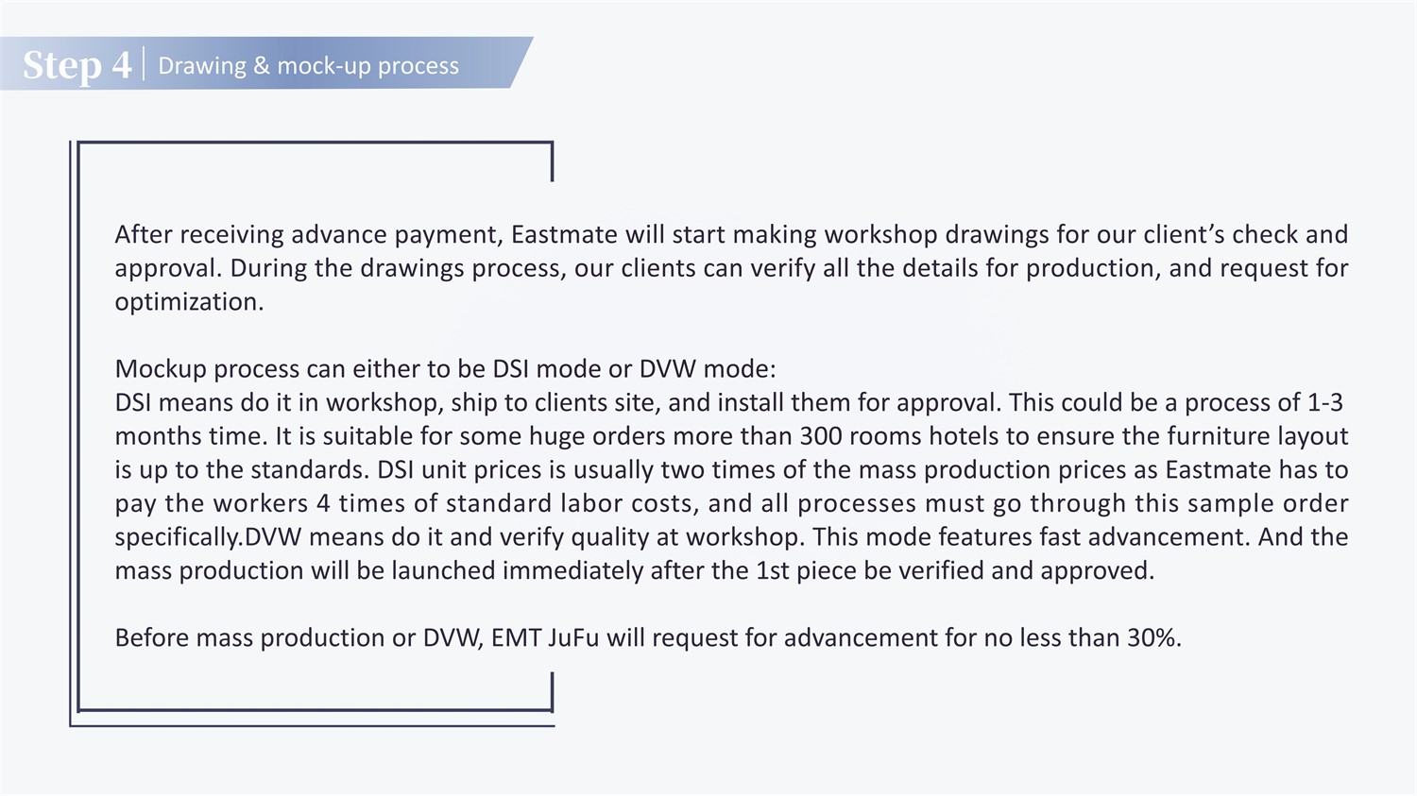Viewport: 1417px width, 796px height.
Task: Click "1st piece be verified and approved" text
Action: [x=954, y=570]
